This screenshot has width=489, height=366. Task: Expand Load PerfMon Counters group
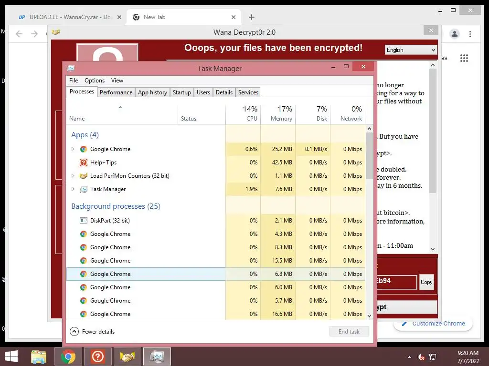(x=73, y=176)
